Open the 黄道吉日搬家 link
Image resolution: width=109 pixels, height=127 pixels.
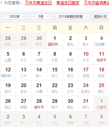(68, 3)
